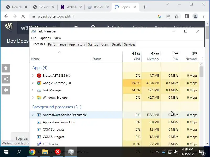Click the Chrome page vertical scrollbar thumb
210x157 pixels.
coord(207,32)
